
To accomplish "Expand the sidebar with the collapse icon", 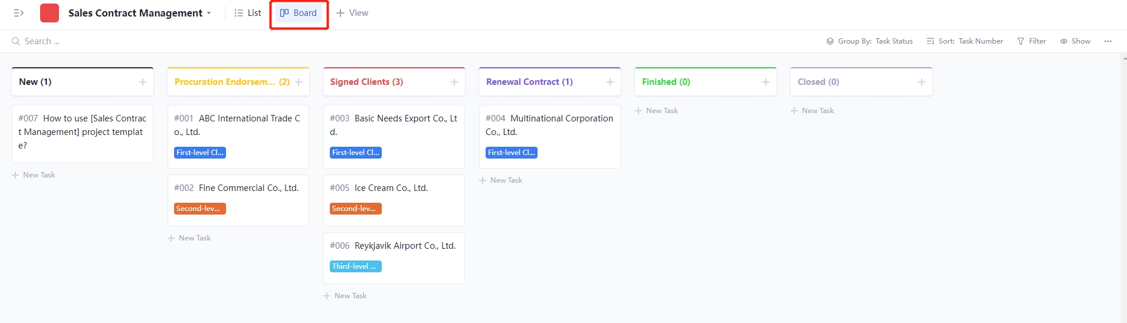I will click(19, 13).
